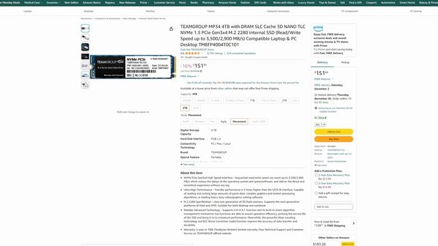438x246 pixels.
Task: Click update location link in buy box
Action: (328, 111)
